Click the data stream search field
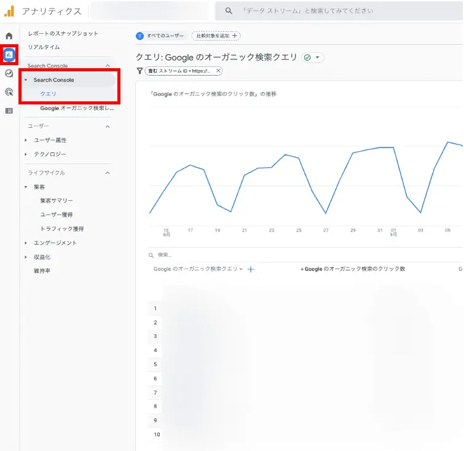 pyautogui.click(x=339, y=11)
